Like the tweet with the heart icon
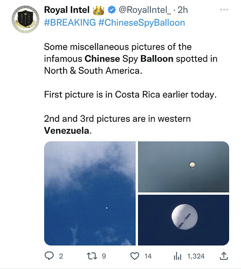Image resolution: width=241 pixels, height=269 pixels. click(135, 256)
